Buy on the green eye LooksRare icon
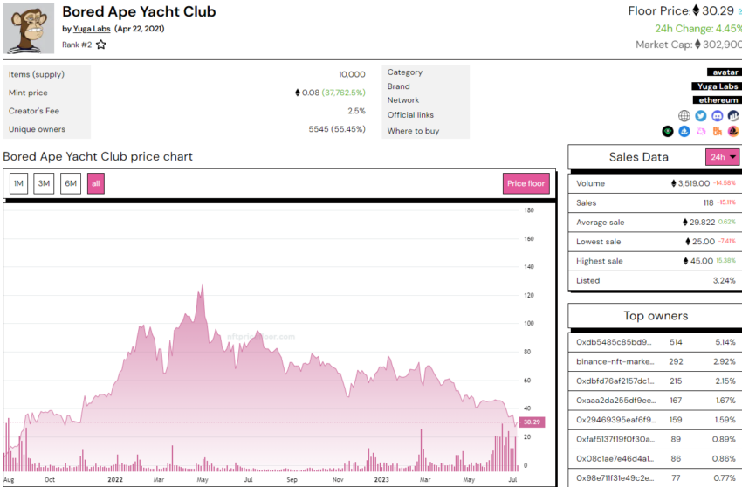The height and width of the screenshot is (487, 742). 668,131
